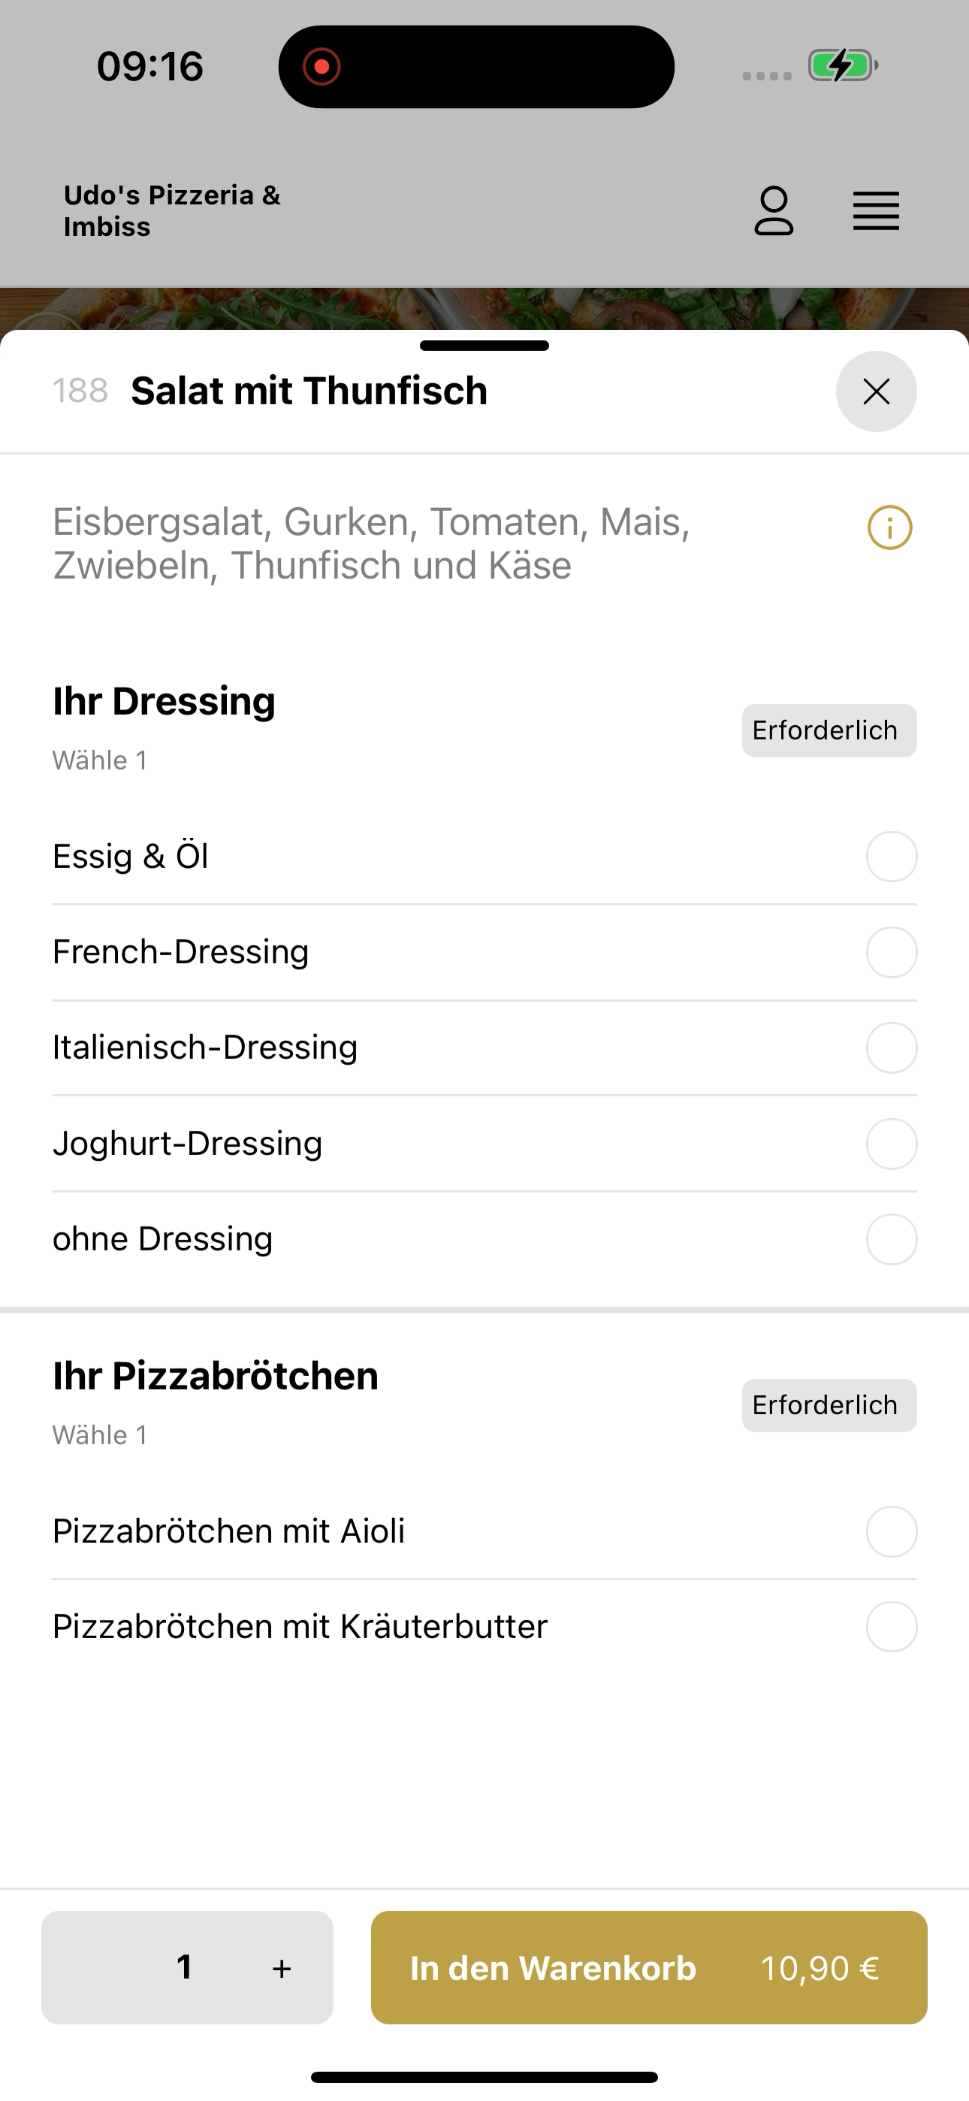The image size is (969, 2101).
Task: Show allergen info via the gold info icon
Action: (x=890, y=528)
